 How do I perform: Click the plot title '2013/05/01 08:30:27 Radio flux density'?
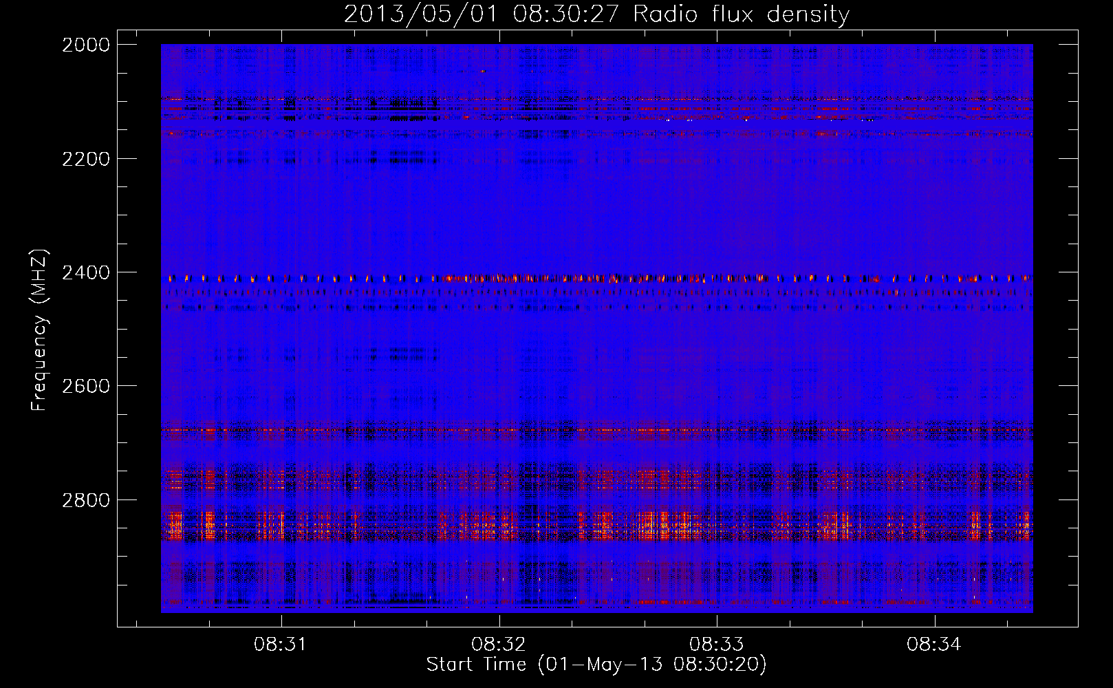pyautogui.click(x=596, y=14)
